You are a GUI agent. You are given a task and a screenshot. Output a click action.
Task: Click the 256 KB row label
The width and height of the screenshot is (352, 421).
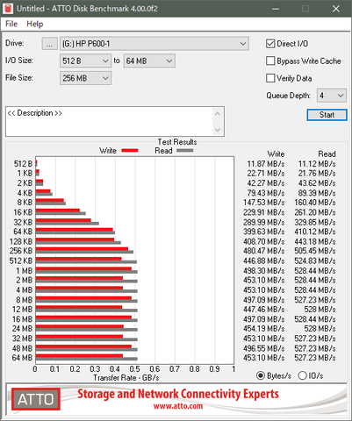21,251
